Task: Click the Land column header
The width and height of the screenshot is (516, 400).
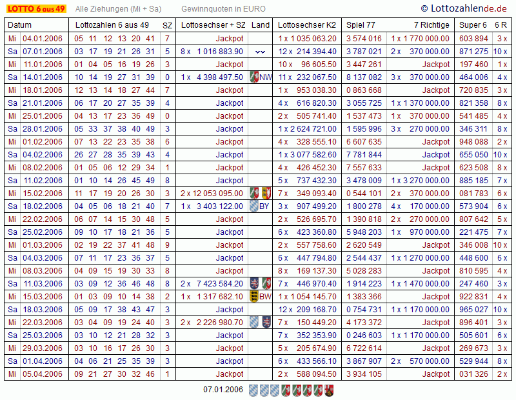Action: 261,25
